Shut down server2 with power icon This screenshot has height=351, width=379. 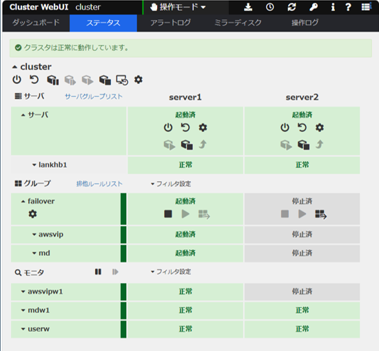click(285, 127)
